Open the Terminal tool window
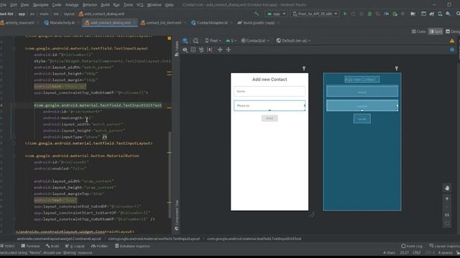460x258 pixels. (x=30, y=246)
